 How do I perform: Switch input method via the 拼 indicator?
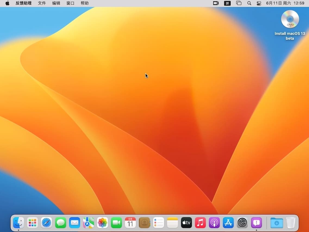tap(227, 3)
